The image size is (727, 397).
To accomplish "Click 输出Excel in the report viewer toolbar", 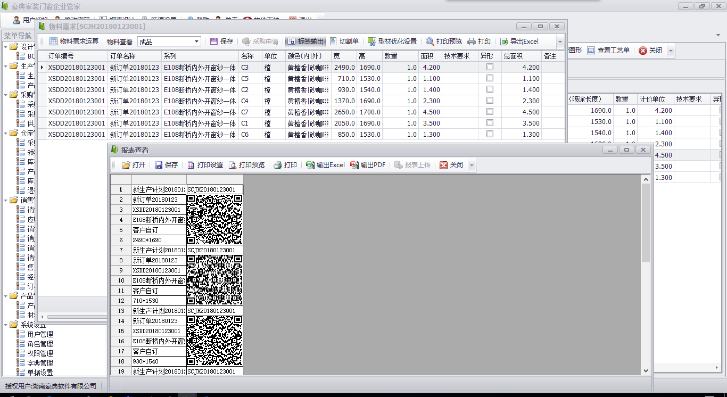I will coord(325,165).
